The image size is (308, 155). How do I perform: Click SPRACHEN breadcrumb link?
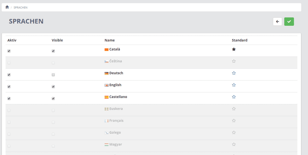coord(21,7)
